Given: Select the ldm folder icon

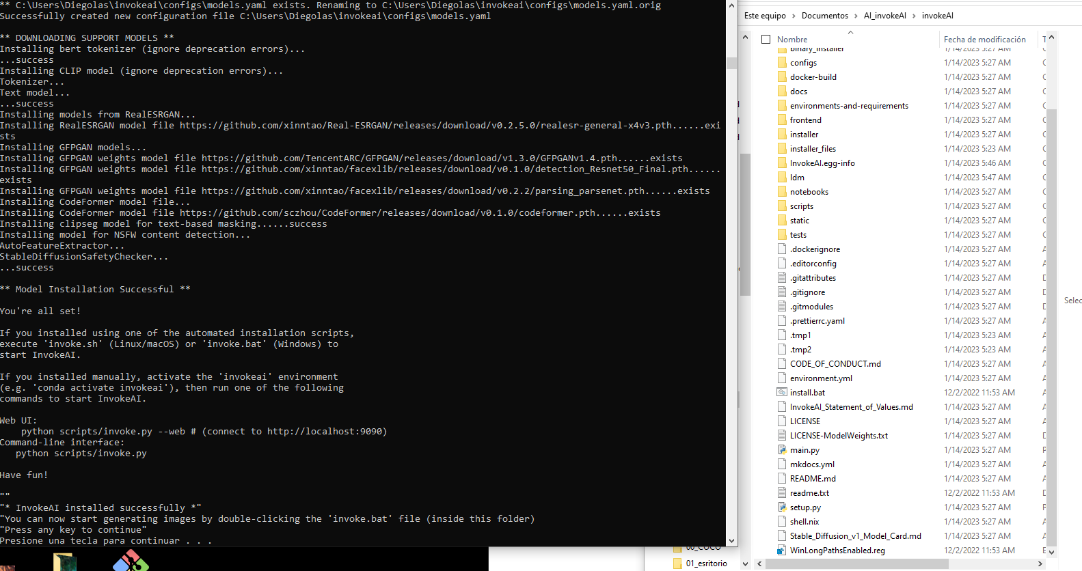Looking at the screenshot, I should pos(782,178).
